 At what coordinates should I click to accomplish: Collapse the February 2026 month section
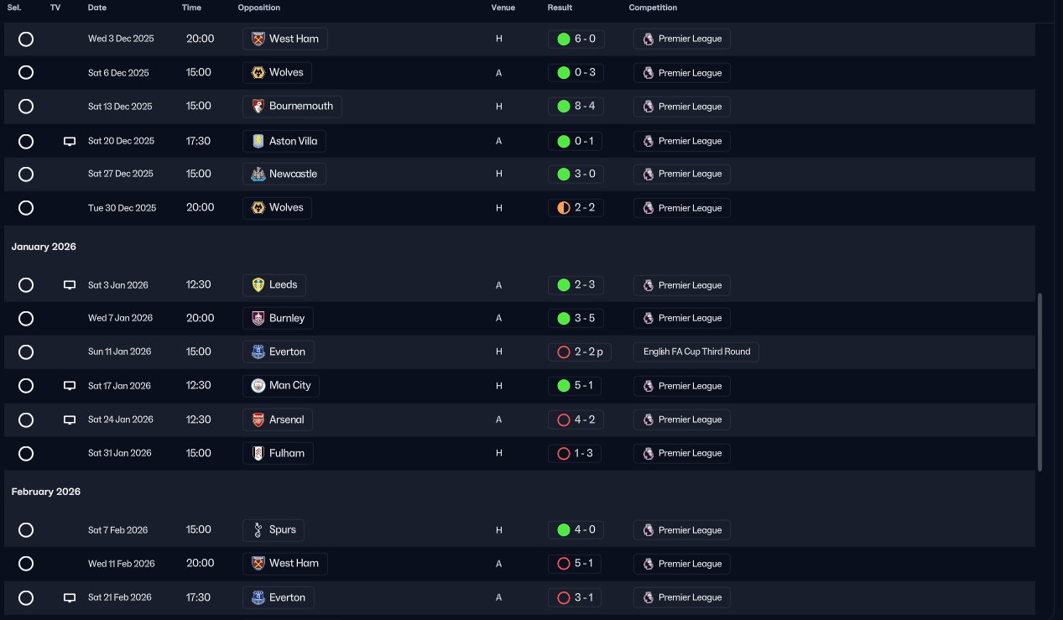tap(46, 492)
